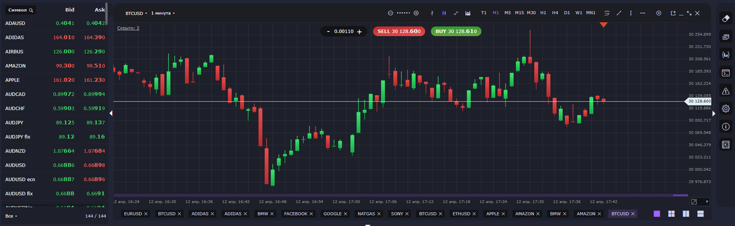This screenshot has width=735, height=226.
Task: Switch to the bar chart type icon
Action: point(432,13)
